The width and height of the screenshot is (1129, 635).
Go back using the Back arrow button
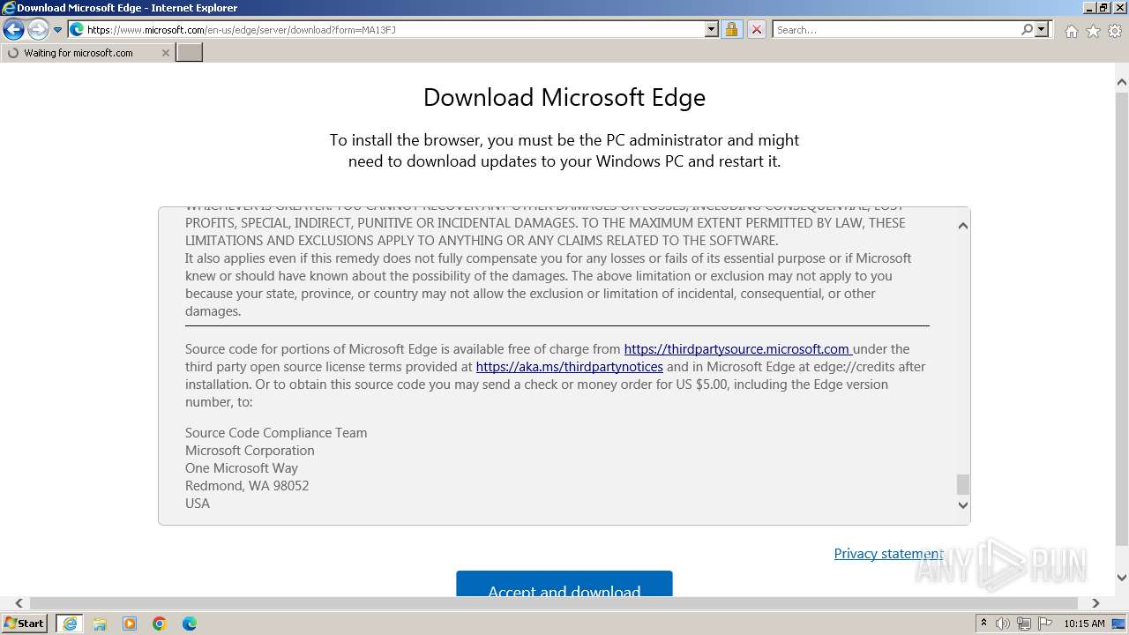pos(13,30)
